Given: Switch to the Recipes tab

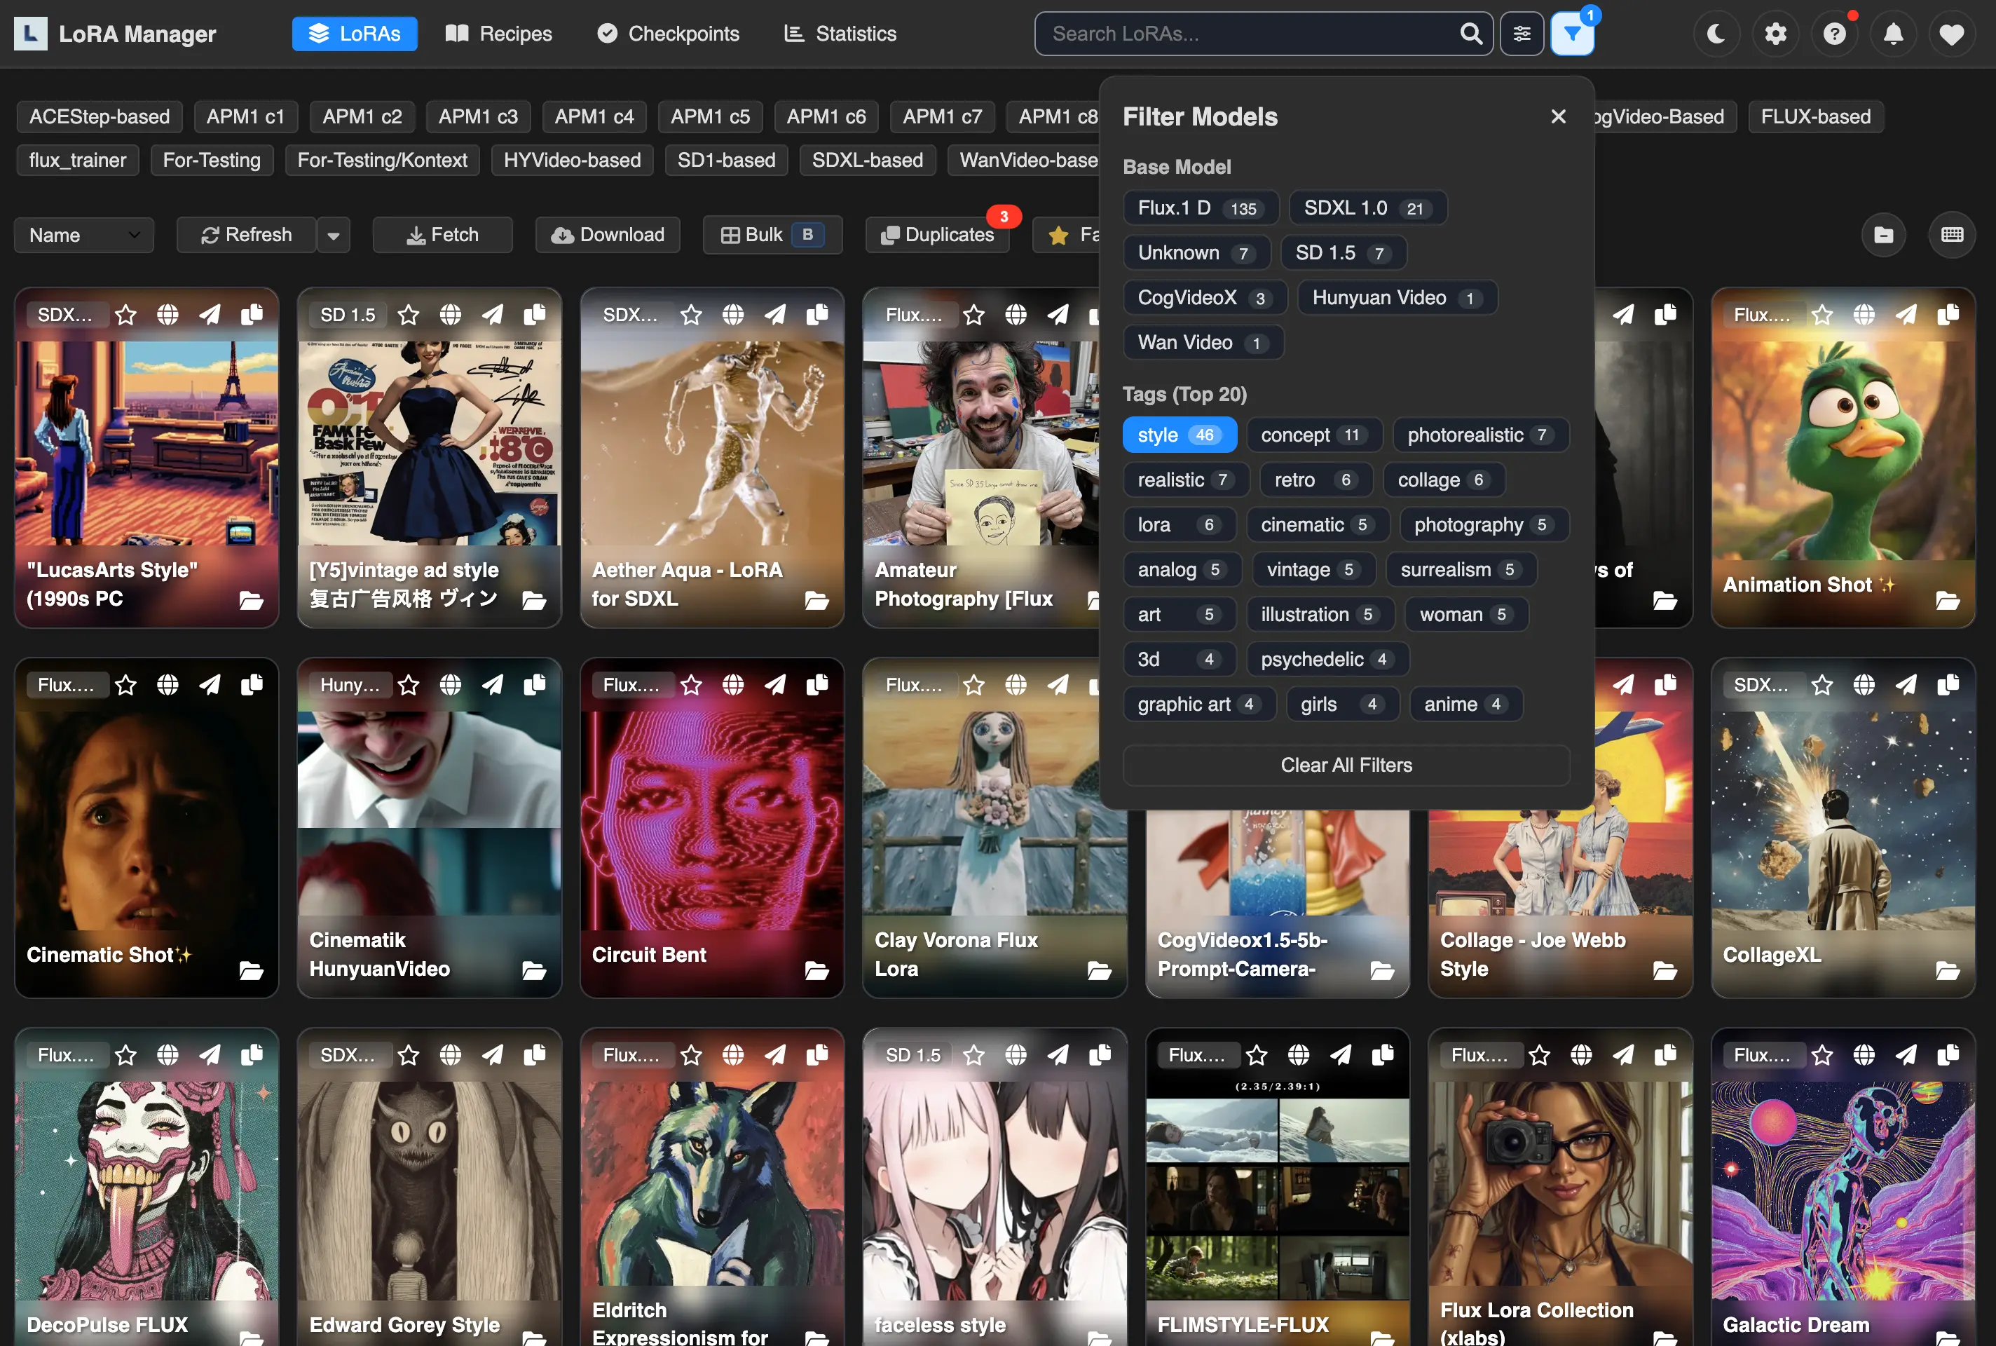Looking at the screenshot, I should pos(498,34).
